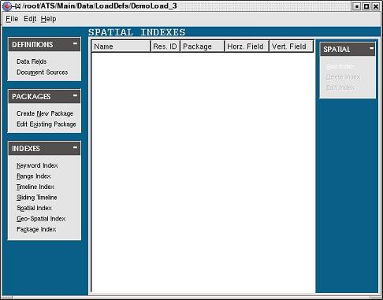The image size is (383, 300).
Task: Click the Res. ID column header
Action: coord(165,46)
